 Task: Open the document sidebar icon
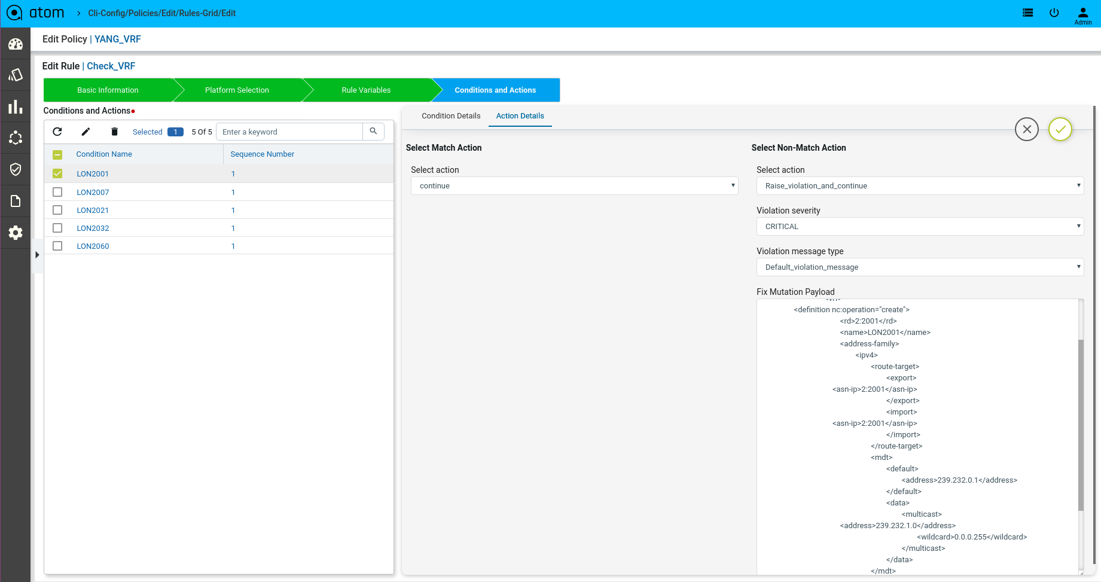tap(16, 201)
